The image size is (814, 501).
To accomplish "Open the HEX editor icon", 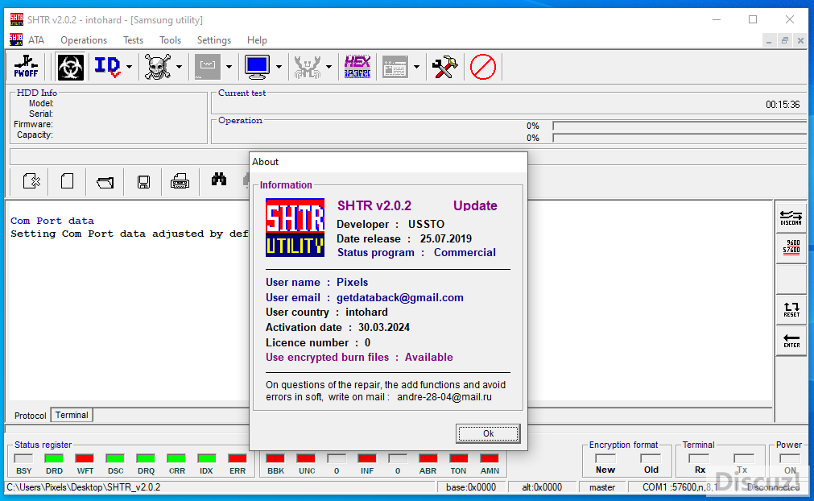I will click(x=357, y=67).
